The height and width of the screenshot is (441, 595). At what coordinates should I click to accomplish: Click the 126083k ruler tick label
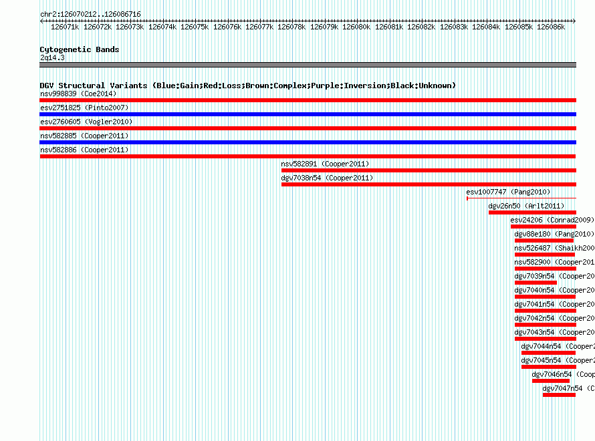[x=454, y=27]
